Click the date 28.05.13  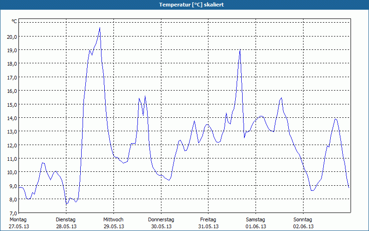tap(66, 226)
